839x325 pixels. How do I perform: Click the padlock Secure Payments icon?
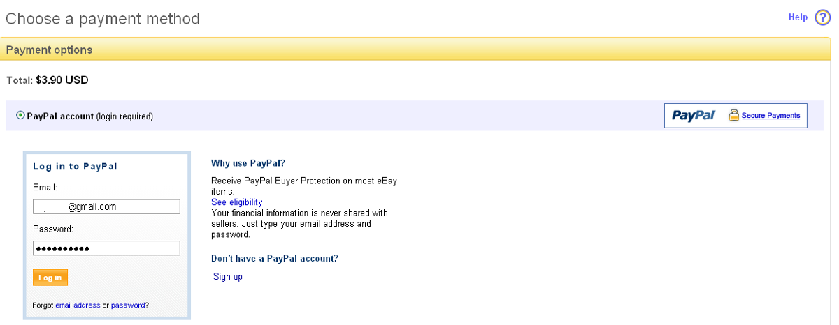[x=734, y=115]
